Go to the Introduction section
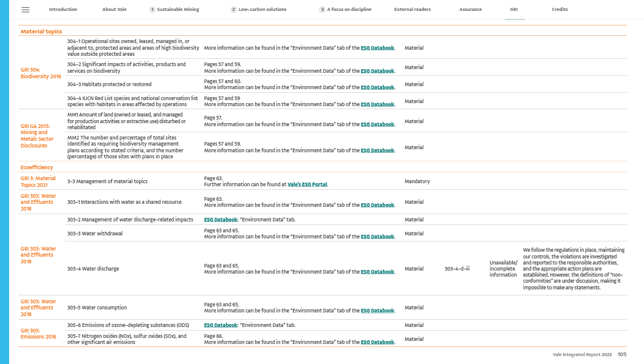Image resolution: width=644 pixels, height=364 pixels. click(x=63, y=10)
